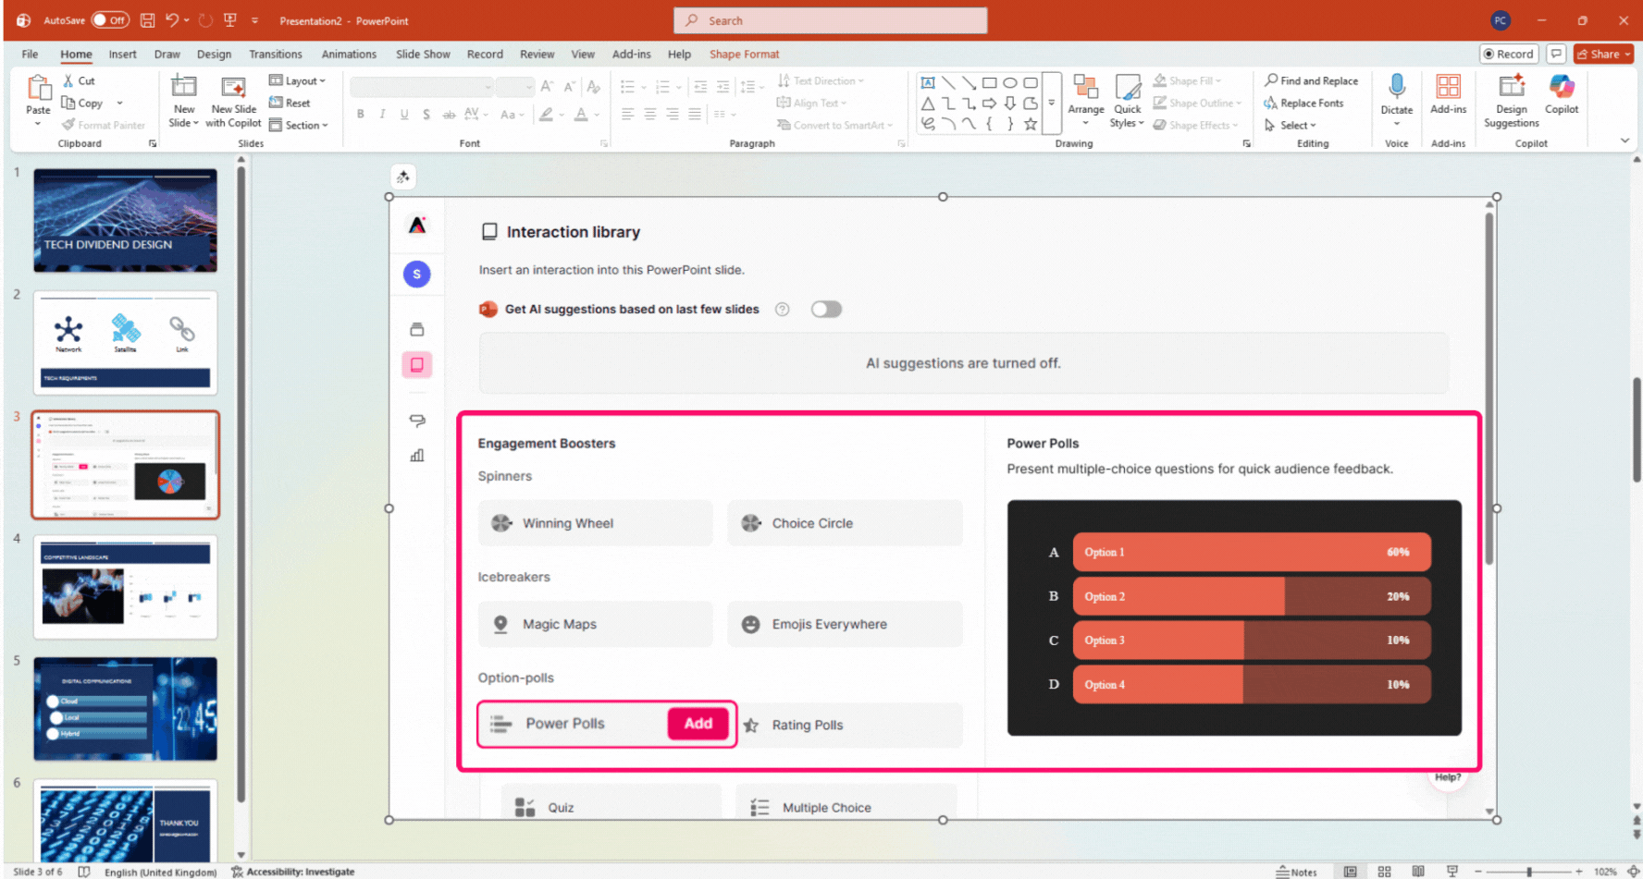Image resolution: width=1643 pixels, height=879 pixels.
Task: Select the Choice Circle interaction
Action: 845,523
